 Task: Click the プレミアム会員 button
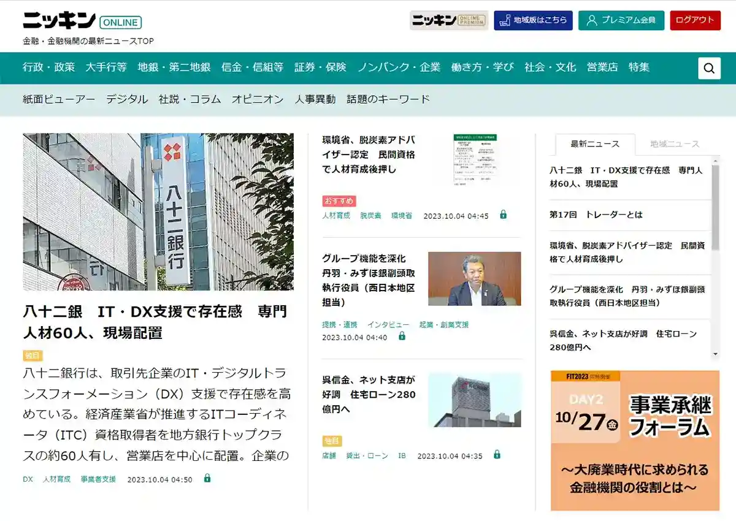(x=621, y=20)
